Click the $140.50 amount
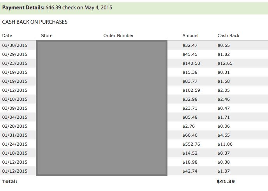 point(191,63)
